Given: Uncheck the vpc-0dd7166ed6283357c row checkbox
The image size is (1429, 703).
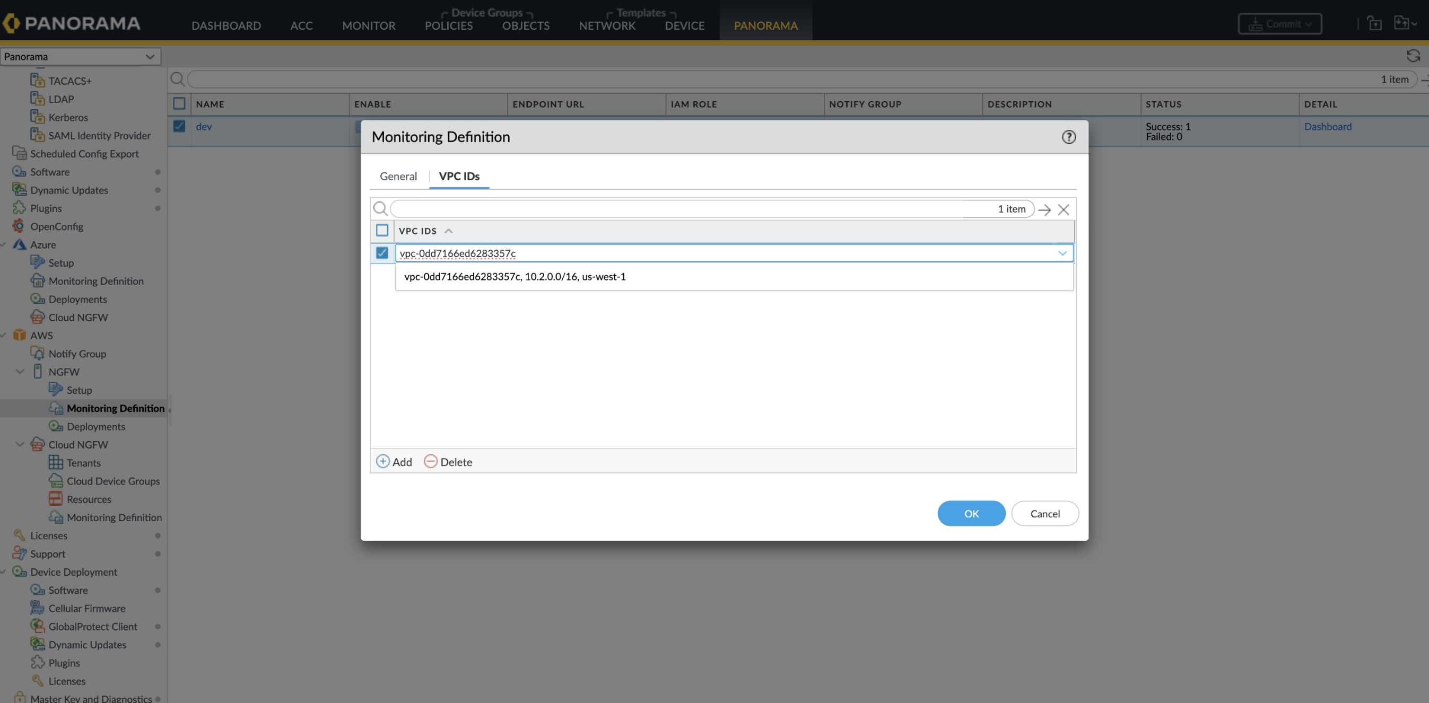Looking at the screenshot, I should [382, 253].
